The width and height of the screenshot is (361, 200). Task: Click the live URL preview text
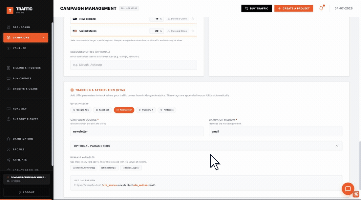pos(115,185)
